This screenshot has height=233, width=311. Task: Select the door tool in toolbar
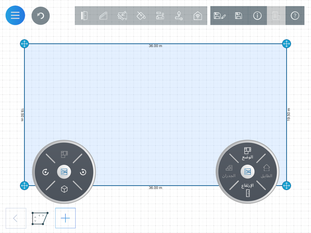point(84,16)
